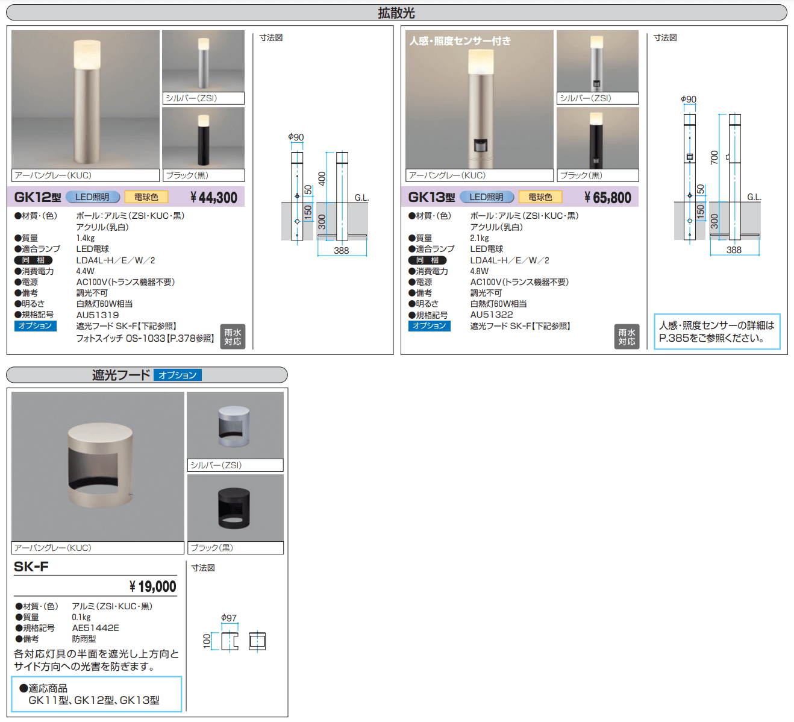Click the sensor details P.385 reference box
794x722 pixels.
coord(716,331)
